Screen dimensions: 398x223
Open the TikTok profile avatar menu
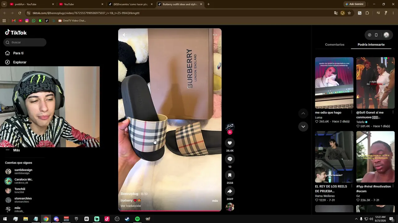[x=386, y=35]
